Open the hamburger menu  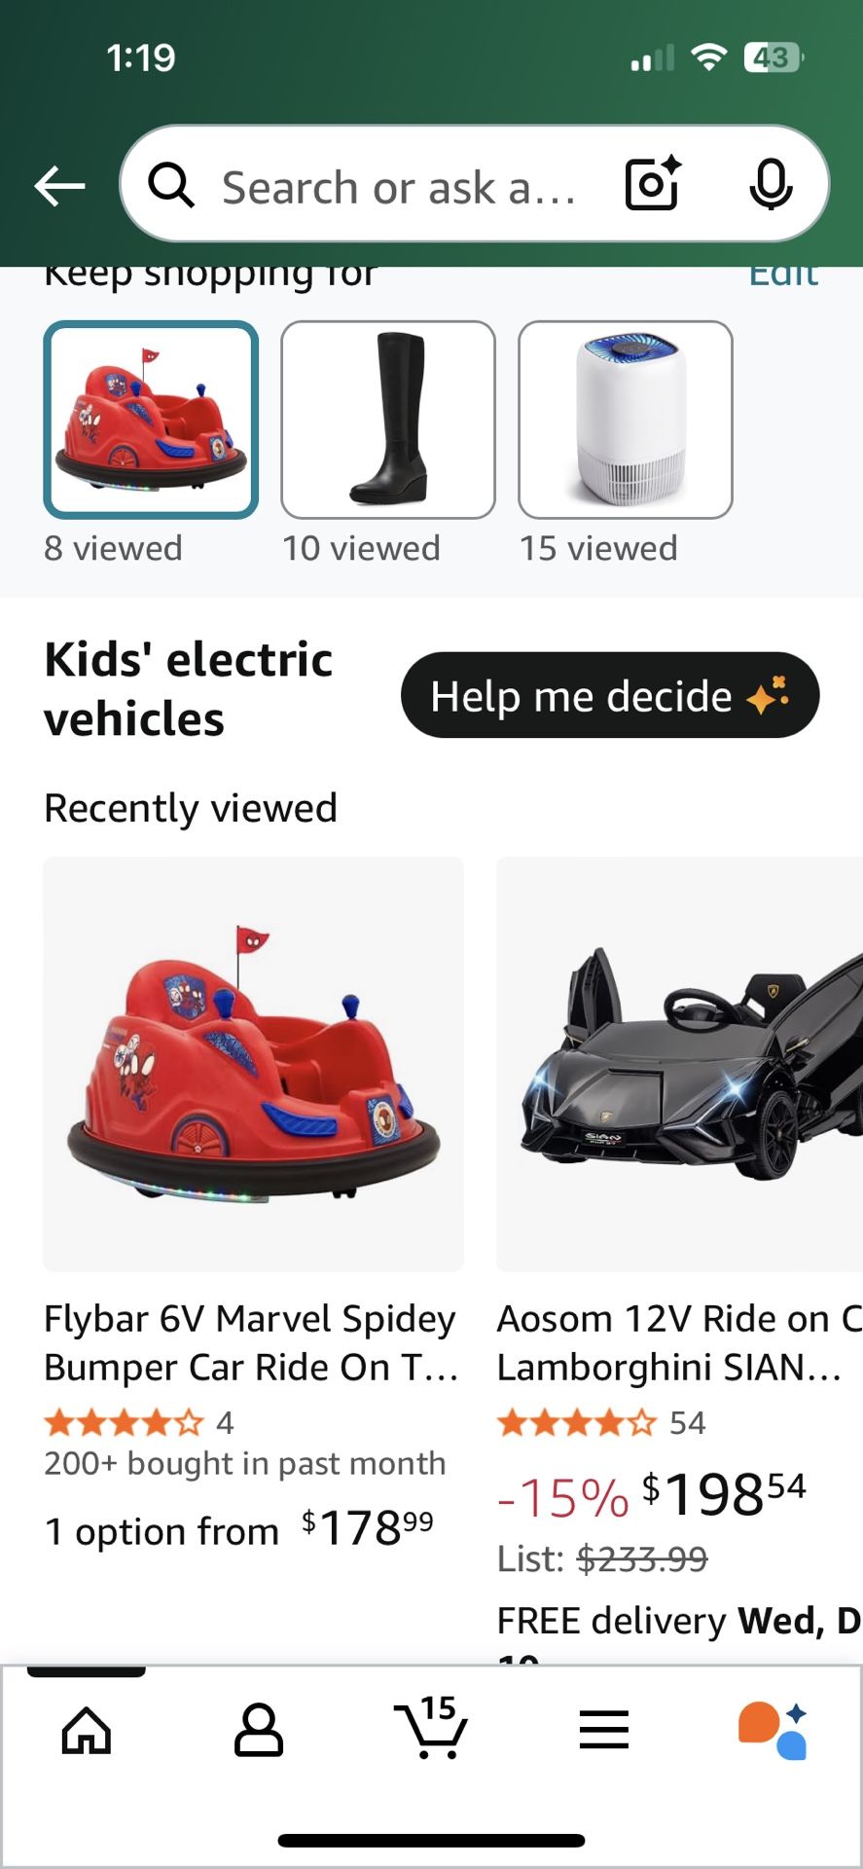coord(603,1731)
